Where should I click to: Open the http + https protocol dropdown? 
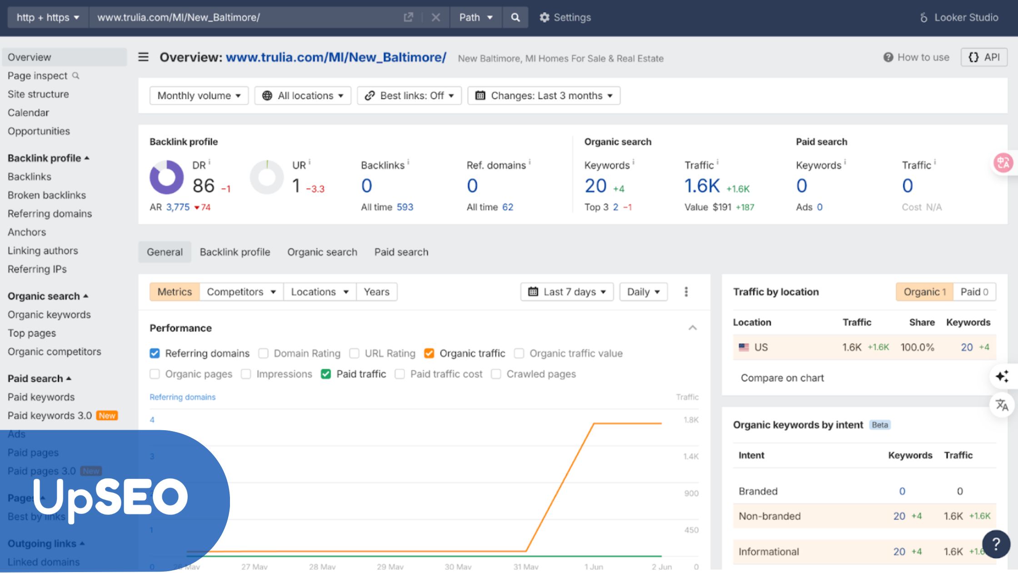click(x=48, y=17)
